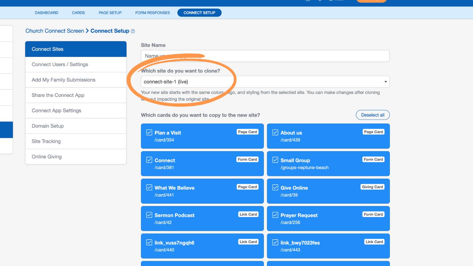Uncheck the What We Believe checkbox
The image size is (473, 266).
point(149,187)
